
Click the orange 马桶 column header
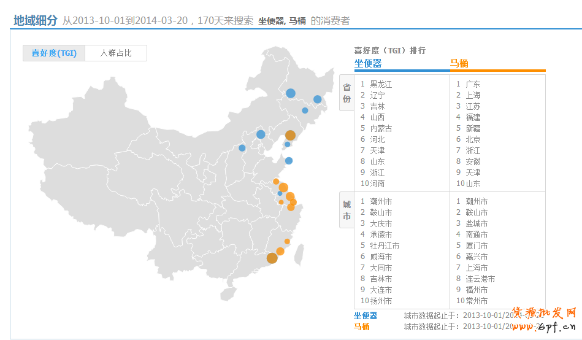point(459,63)
